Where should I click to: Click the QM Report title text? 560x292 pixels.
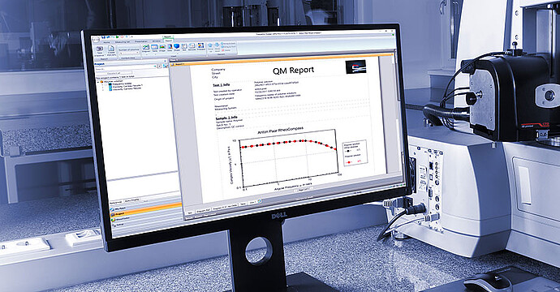(x=293, y=70)
